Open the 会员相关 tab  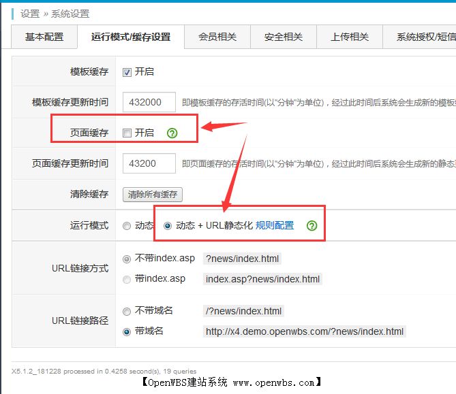(x=217, y=37)
